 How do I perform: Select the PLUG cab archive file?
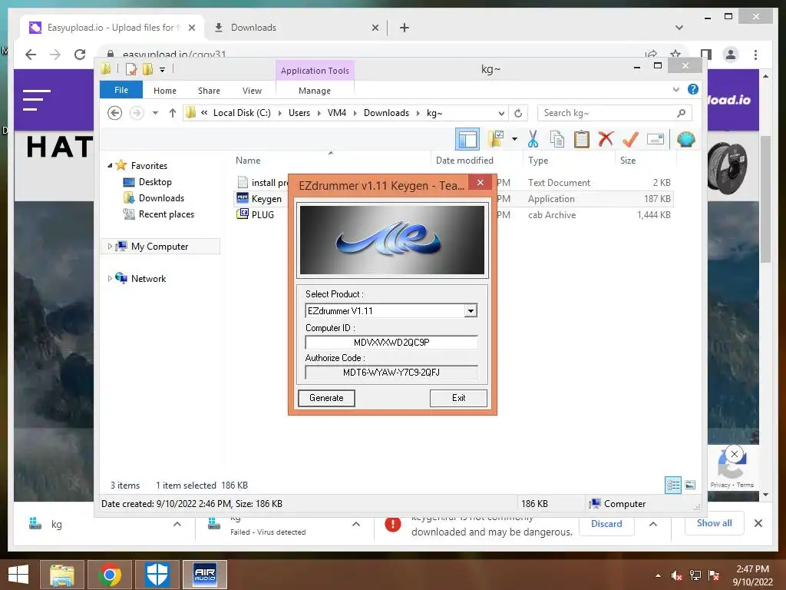pos(263,215)
